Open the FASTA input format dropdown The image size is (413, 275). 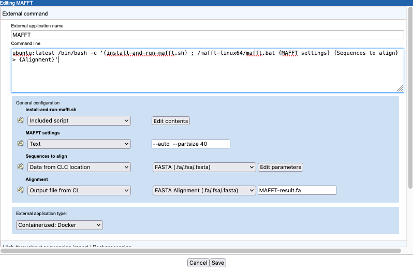tap(204, 167)
